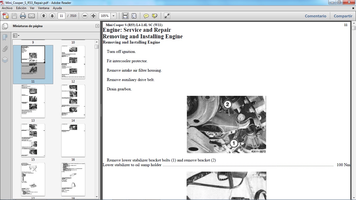
Task: Click the page thumbnails panel icon
Action: (5, 26)
